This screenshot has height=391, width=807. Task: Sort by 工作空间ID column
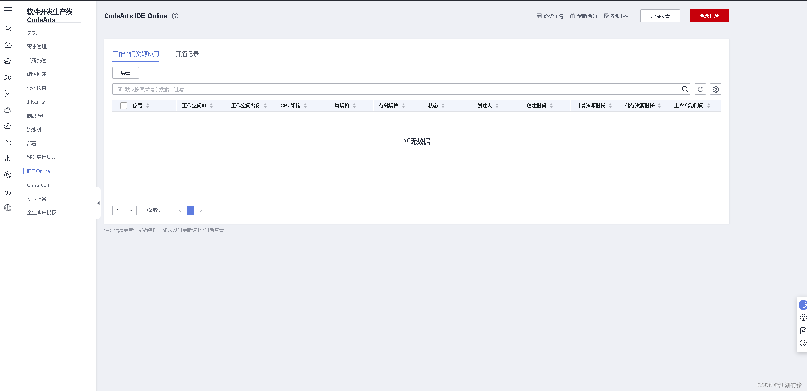coord(211,106)
